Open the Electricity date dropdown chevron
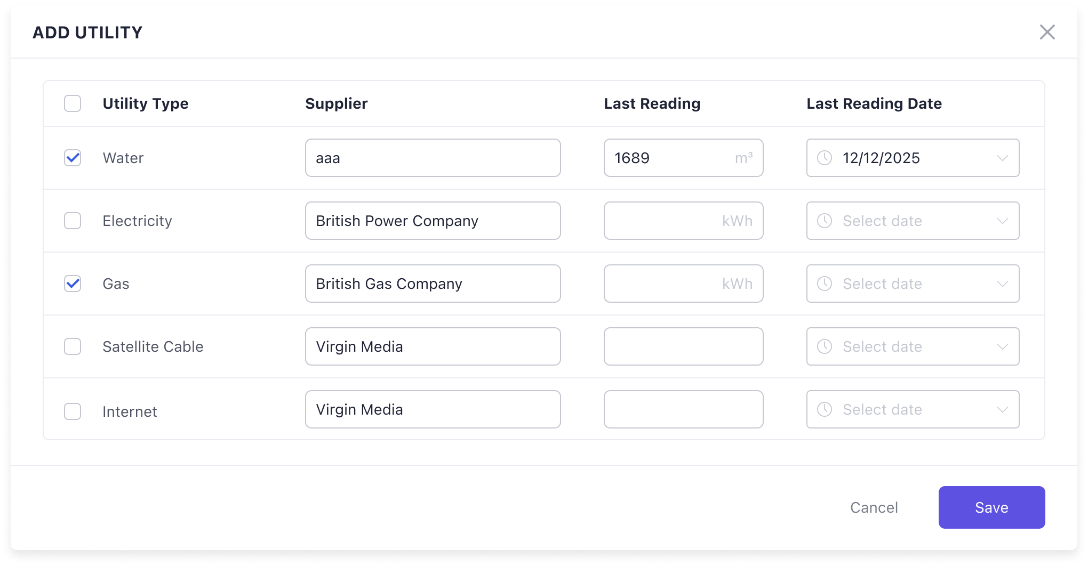Viewport: 1088px width, 566px height. 1003,221
